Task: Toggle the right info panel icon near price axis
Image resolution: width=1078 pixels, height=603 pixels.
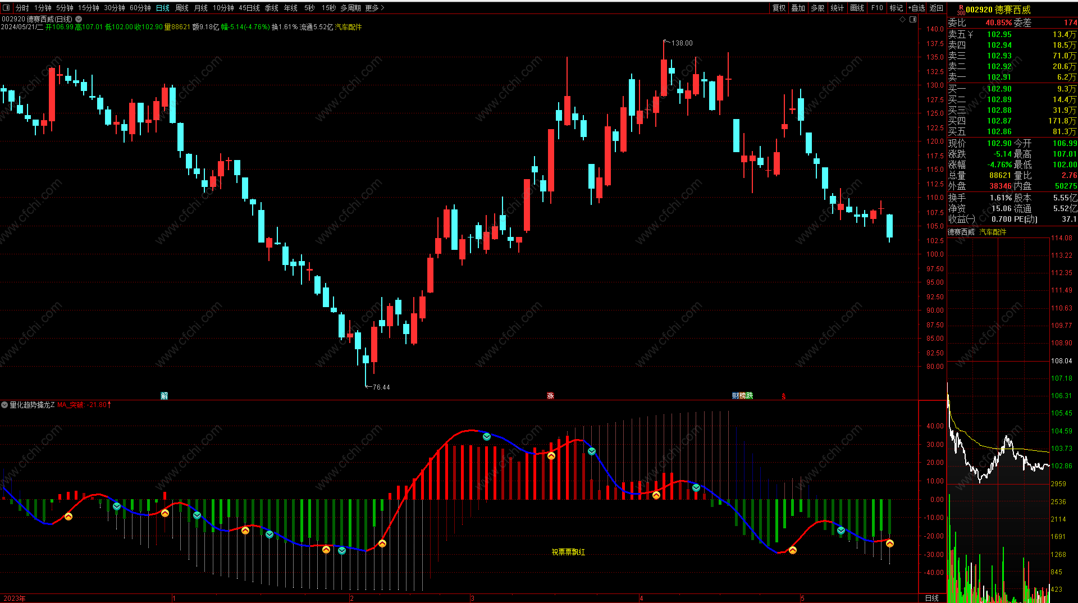Action: coord(913,19)
